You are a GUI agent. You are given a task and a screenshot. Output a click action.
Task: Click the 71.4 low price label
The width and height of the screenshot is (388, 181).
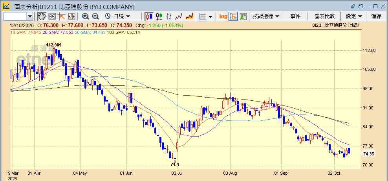click(175, 164)
